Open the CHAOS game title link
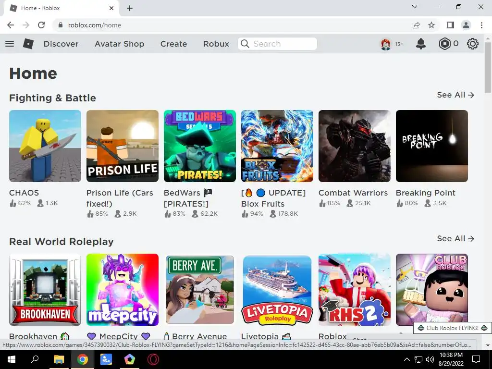 coord(24,193)
